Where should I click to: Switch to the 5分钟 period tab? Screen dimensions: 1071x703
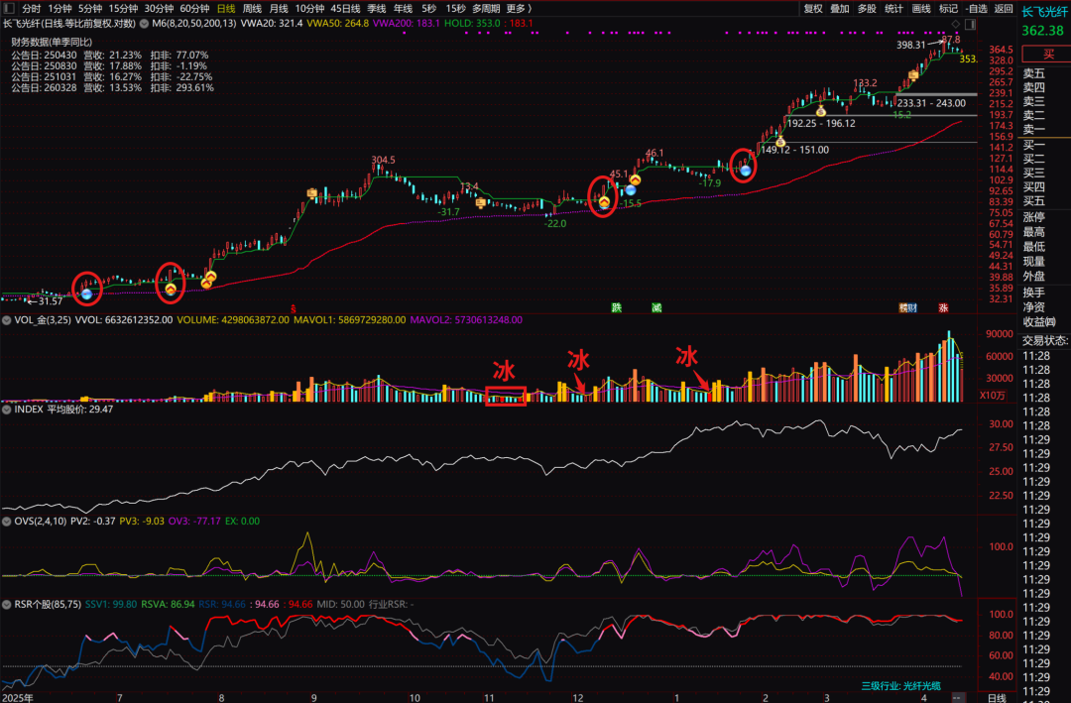pos(89,8)
